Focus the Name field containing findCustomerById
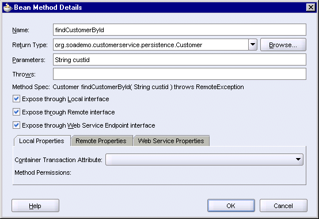The width and height of the screenshot is (319, 219). tap(180, 30)
